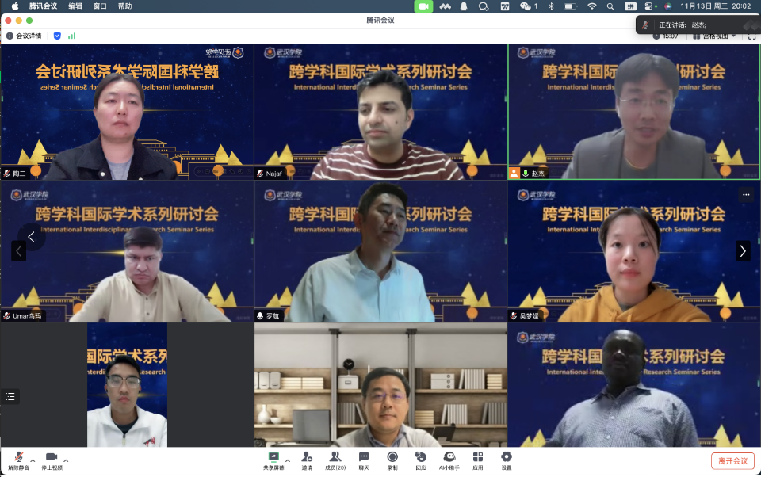
Task: Toggle the sidebar list panel on left edge
Action: 10,396
